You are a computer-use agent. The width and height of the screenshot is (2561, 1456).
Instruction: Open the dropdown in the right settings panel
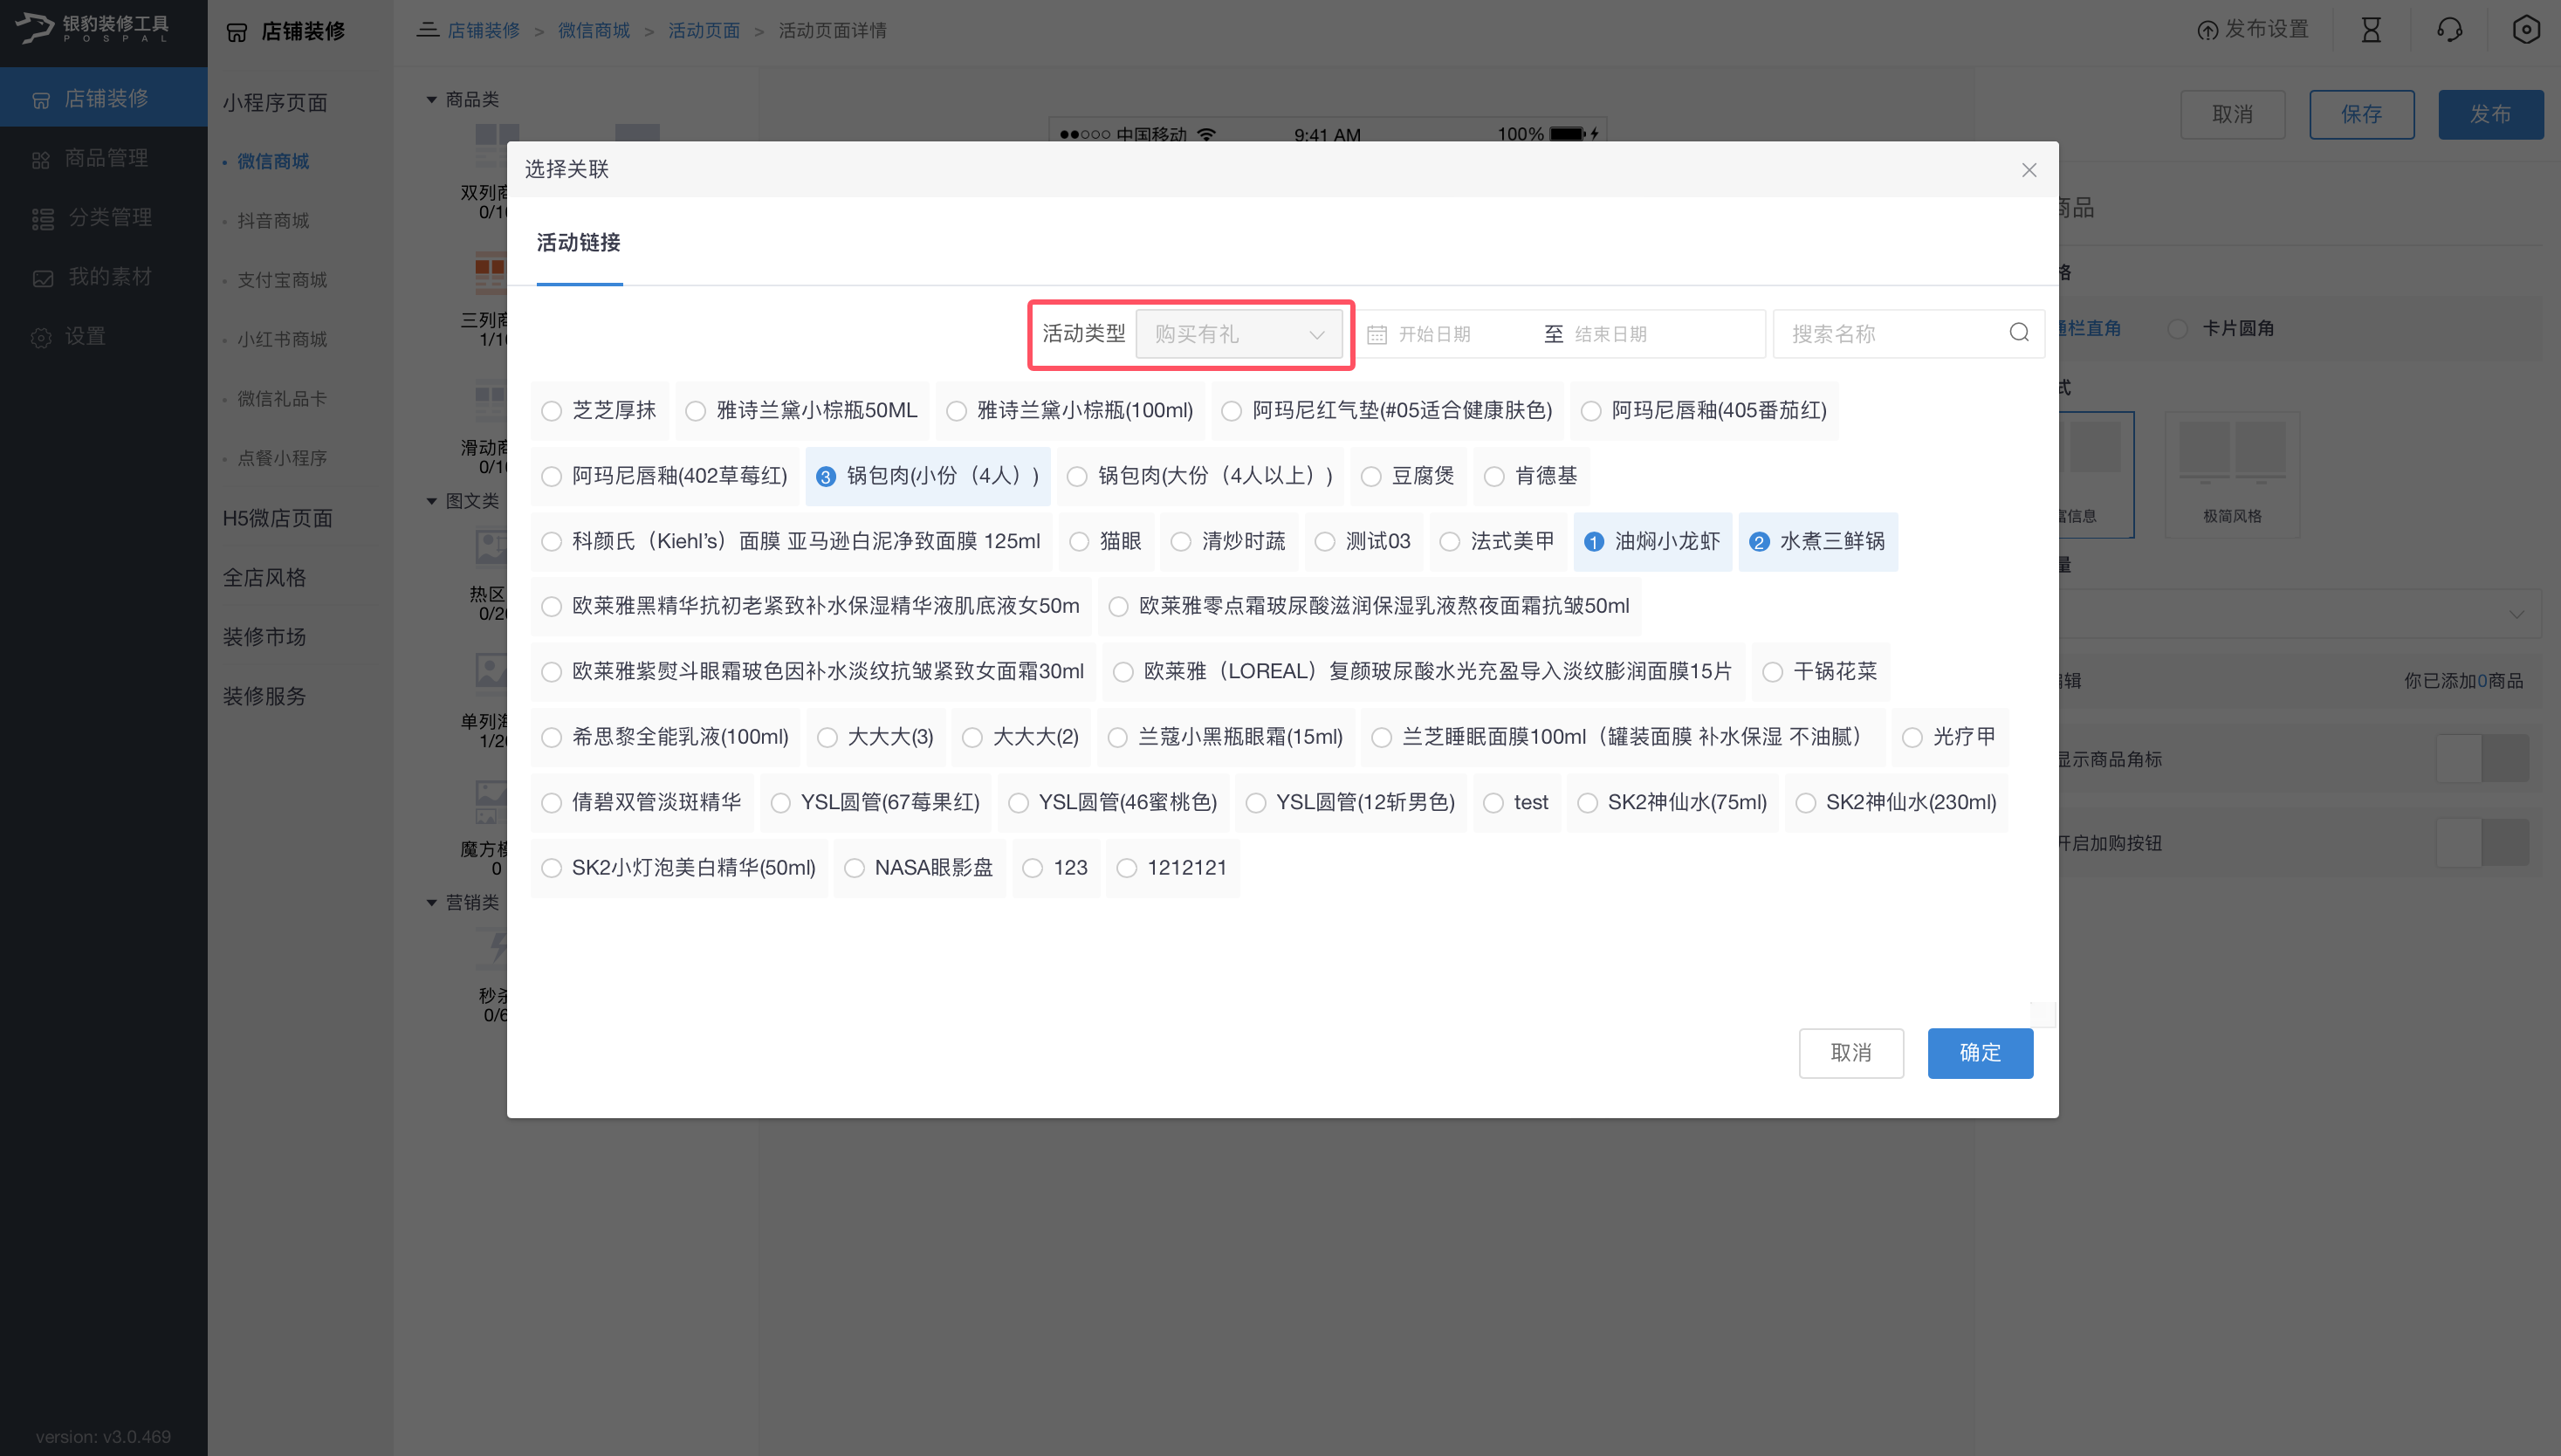pos(2299,614)
